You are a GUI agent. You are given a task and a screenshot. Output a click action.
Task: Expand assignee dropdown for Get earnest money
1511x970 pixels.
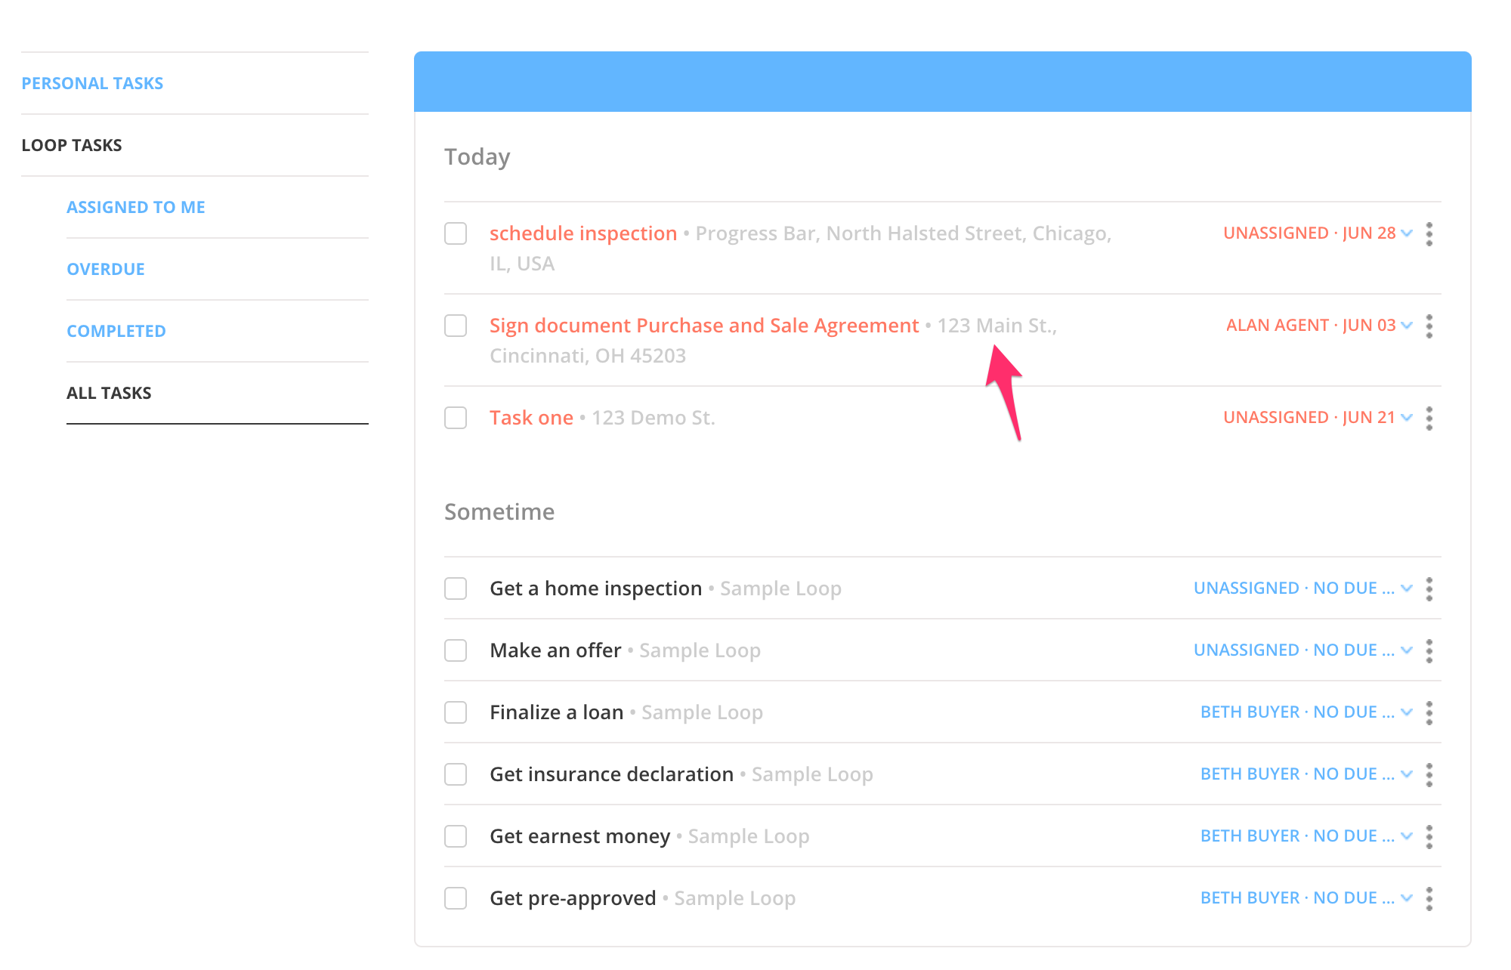[1306, 836]
